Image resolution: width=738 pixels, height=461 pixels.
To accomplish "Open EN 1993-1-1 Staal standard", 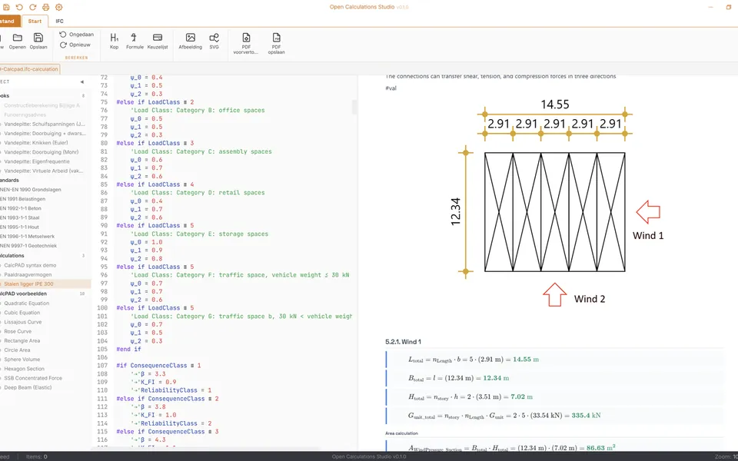I will (20, 217).
